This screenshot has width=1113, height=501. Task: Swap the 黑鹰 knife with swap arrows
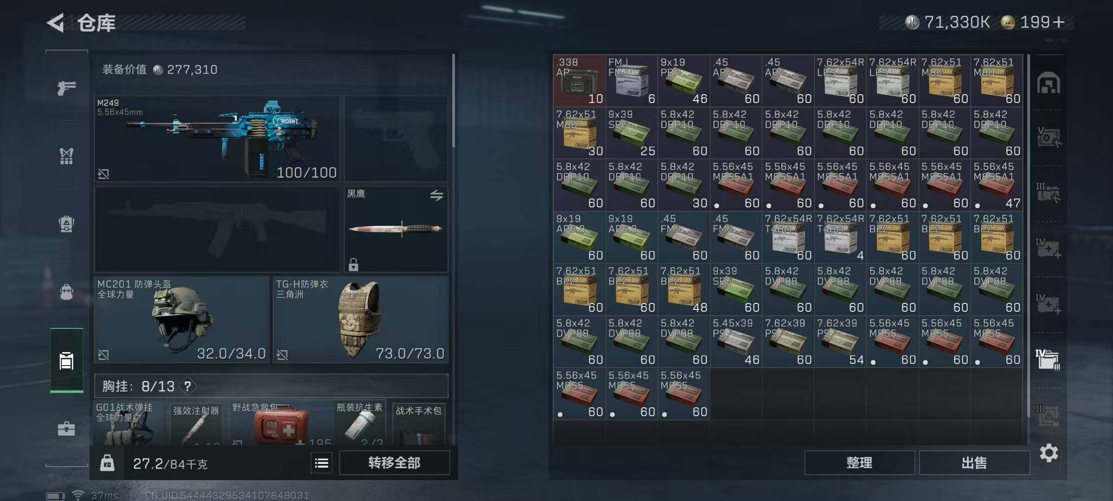coord(436,195)
